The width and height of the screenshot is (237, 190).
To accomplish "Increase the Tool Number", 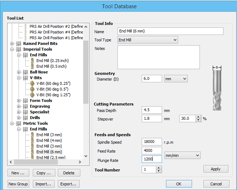I will 158,168.
